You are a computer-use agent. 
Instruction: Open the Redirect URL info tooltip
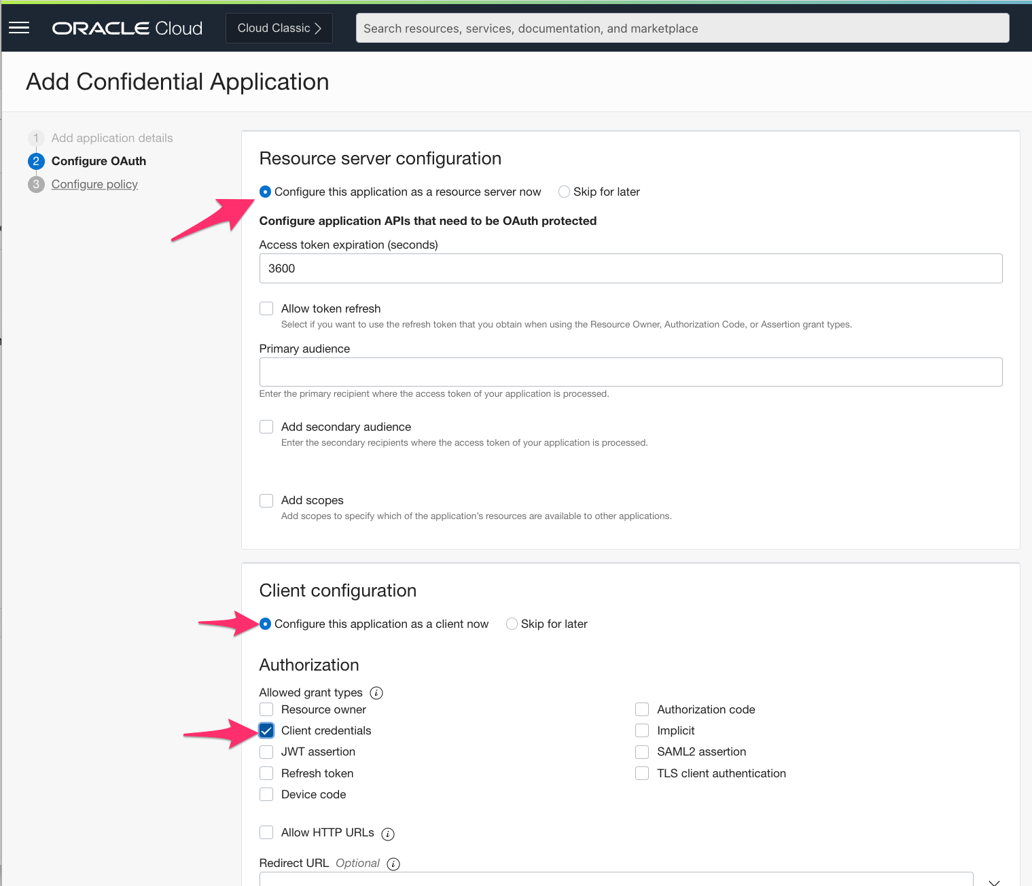click(x=393, y=864)
